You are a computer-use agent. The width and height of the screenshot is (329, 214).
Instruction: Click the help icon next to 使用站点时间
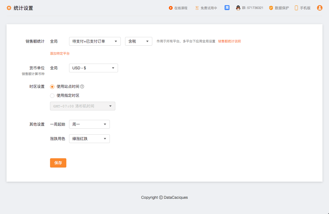click(x=82, y=86)
